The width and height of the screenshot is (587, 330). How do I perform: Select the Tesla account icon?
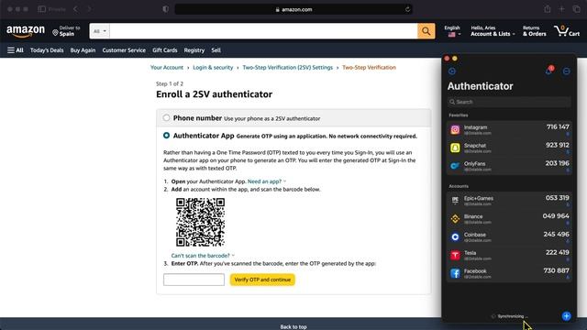[455, 255]
